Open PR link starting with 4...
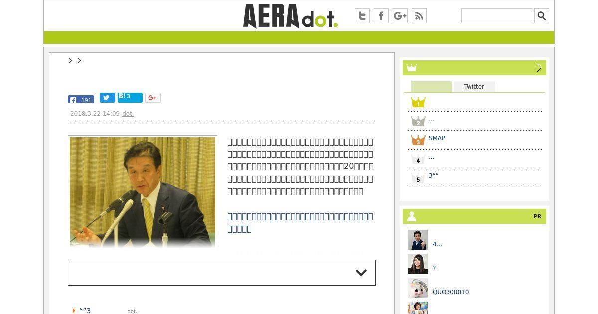Viewport: 598px width, 314px height. coord(437,244)
